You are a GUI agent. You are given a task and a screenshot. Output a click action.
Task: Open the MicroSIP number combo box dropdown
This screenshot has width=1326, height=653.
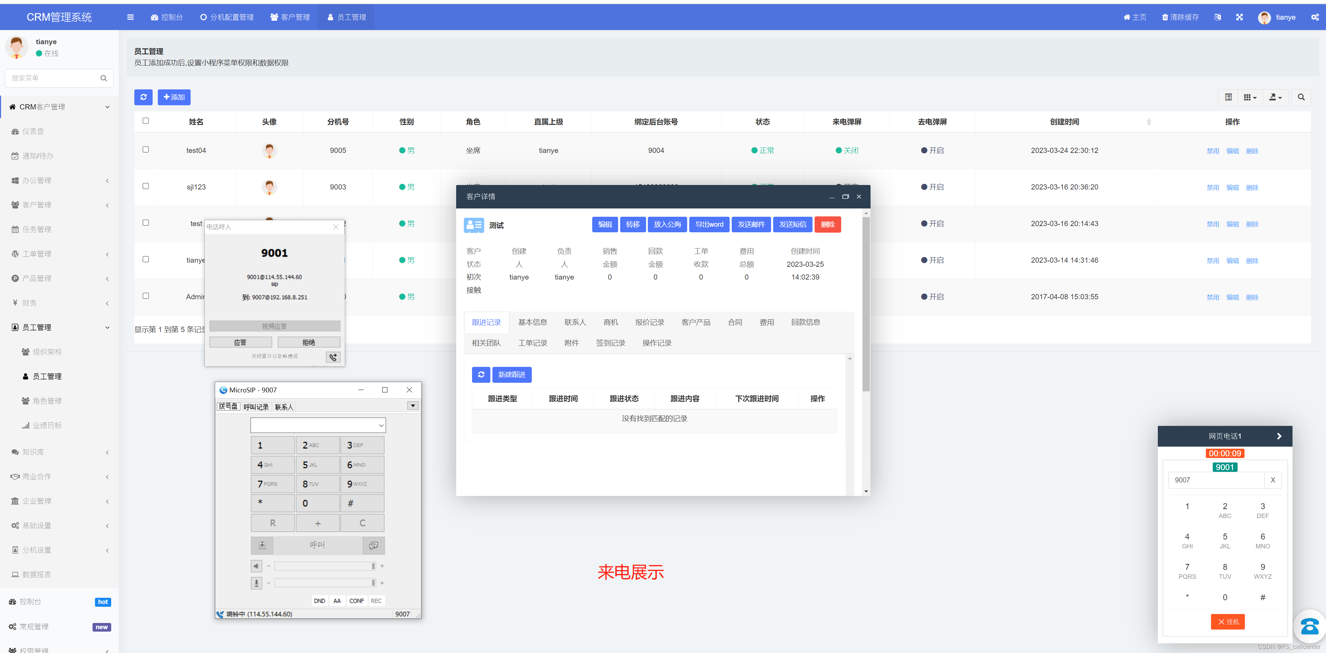coord(381,425)
